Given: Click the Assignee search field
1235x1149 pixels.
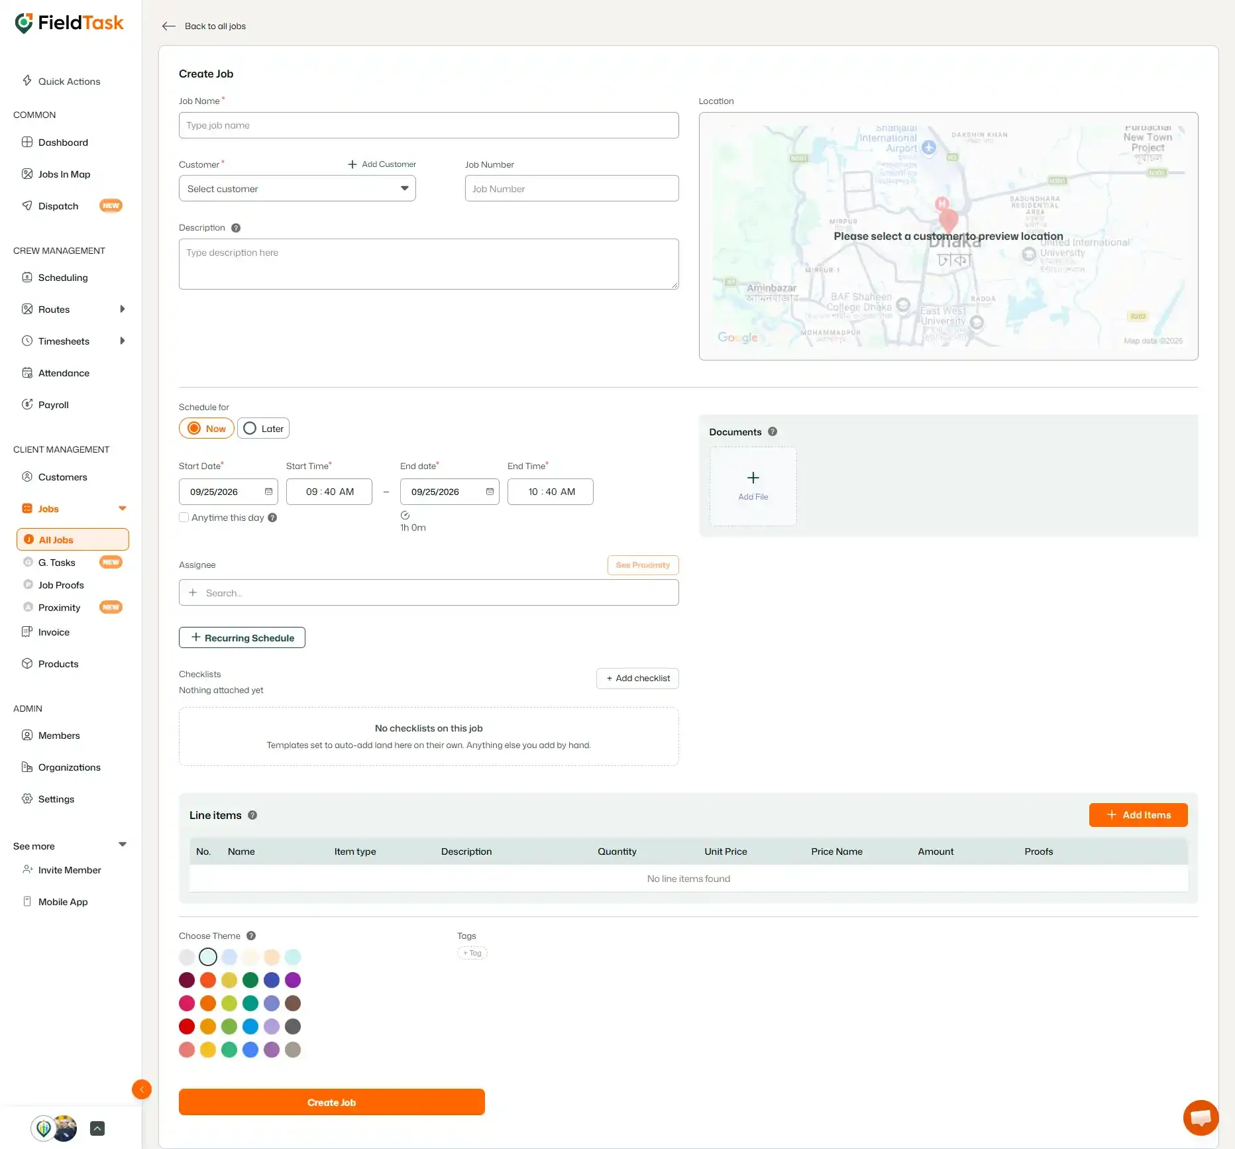Looking at the screenshot, I should 429,592.
